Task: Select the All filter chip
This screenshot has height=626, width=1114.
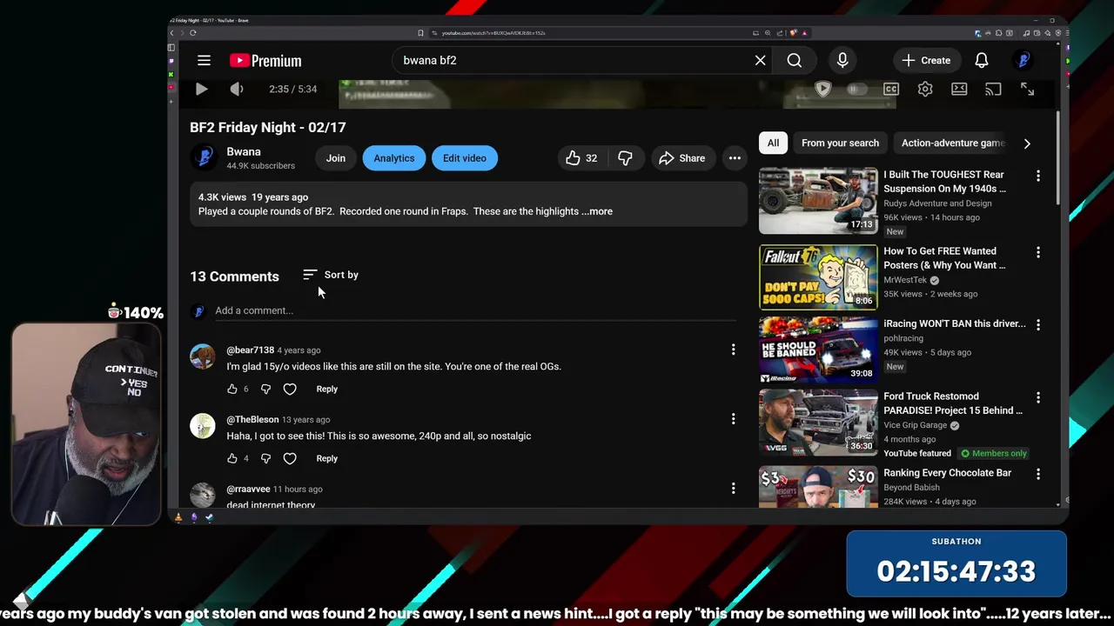Action: point(773,143)
